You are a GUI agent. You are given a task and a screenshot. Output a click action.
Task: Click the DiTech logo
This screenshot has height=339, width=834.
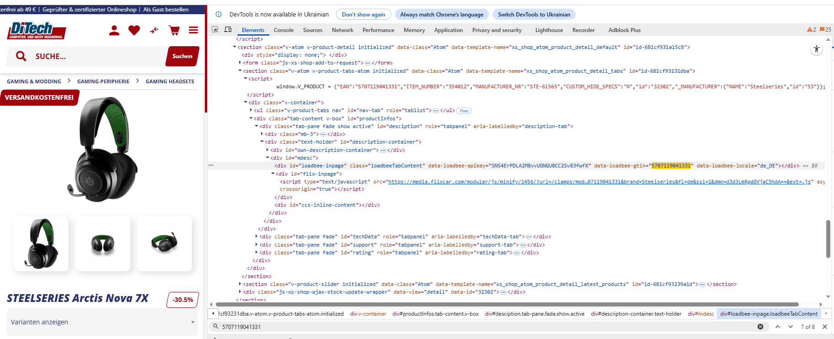[x=37, y=31]
